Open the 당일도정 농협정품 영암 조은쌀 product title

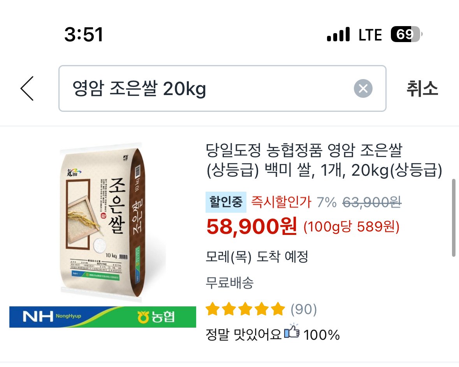(324, 160)
